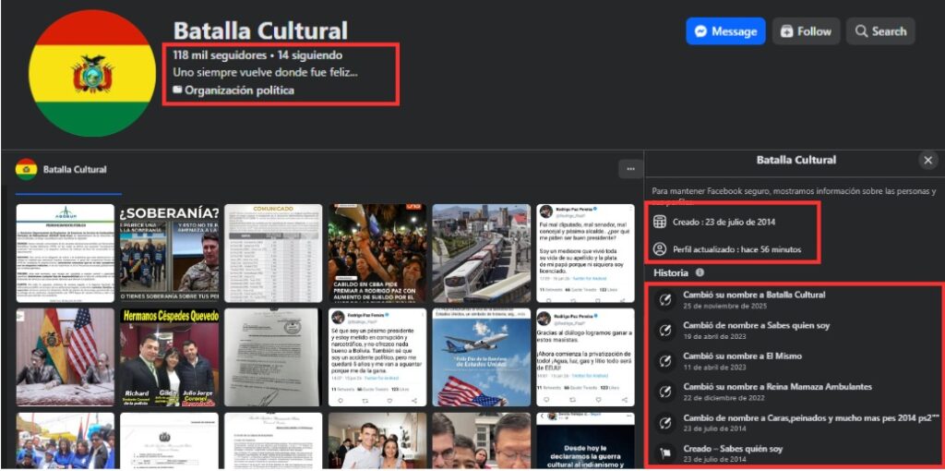
Task: Click the '19 de abril de 2023' date
Action: (714, 336)
